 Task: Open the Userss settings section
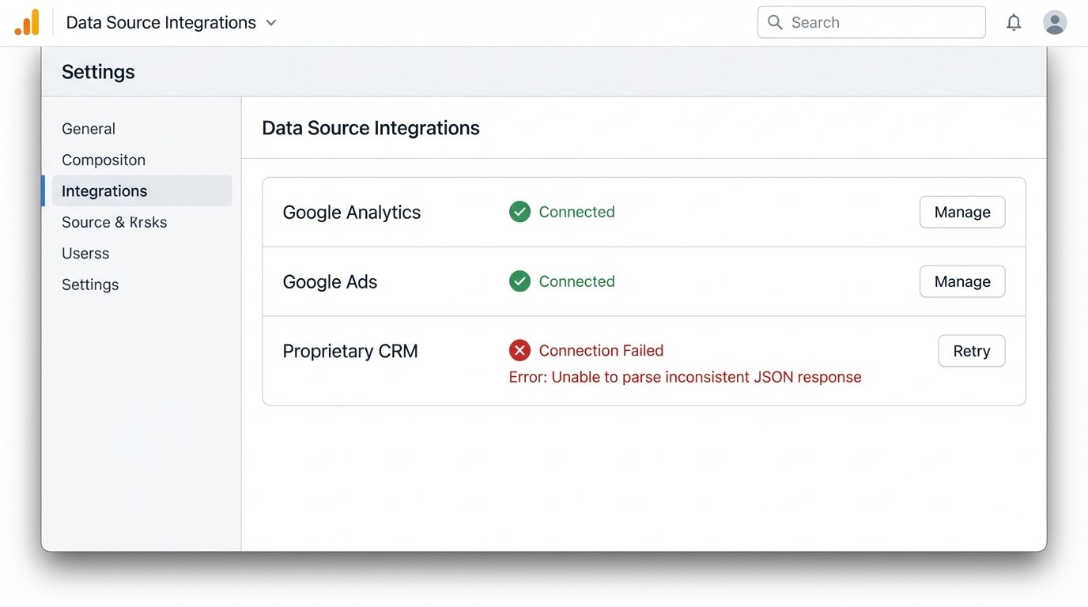[85, 253]
